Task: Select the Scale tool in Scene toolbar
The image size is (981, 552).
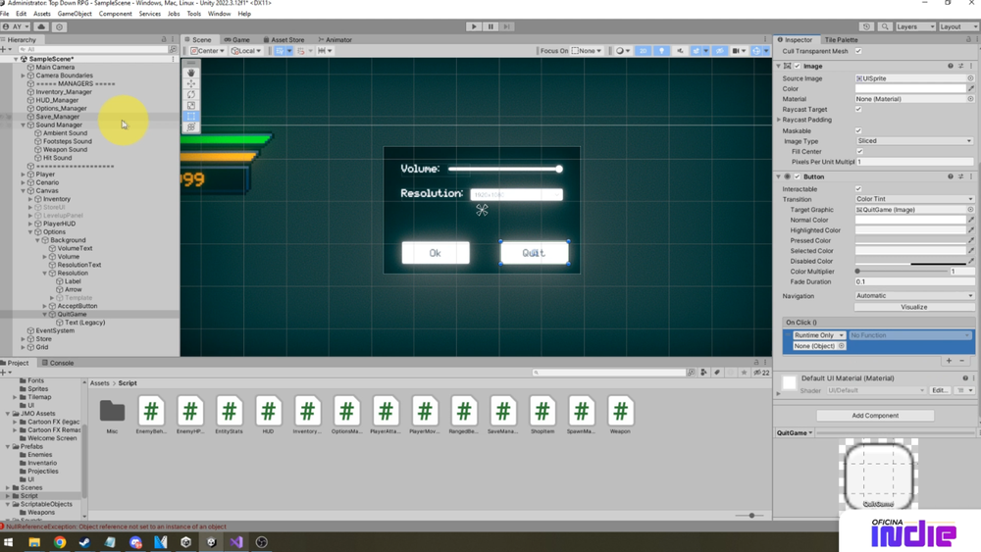Action: [191, 105]
